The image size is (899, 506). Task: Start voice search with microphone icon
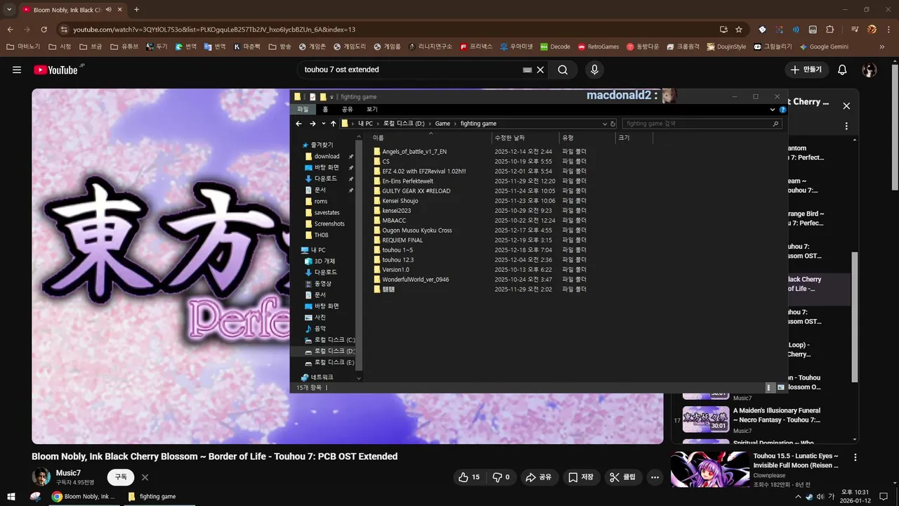tap(594, 70)
